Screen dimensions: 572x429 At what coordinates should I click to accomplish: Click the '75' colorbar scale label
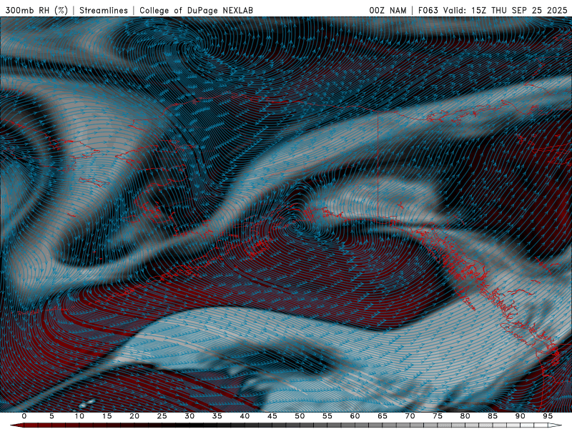pyautogui.click(x=438, y=416)
